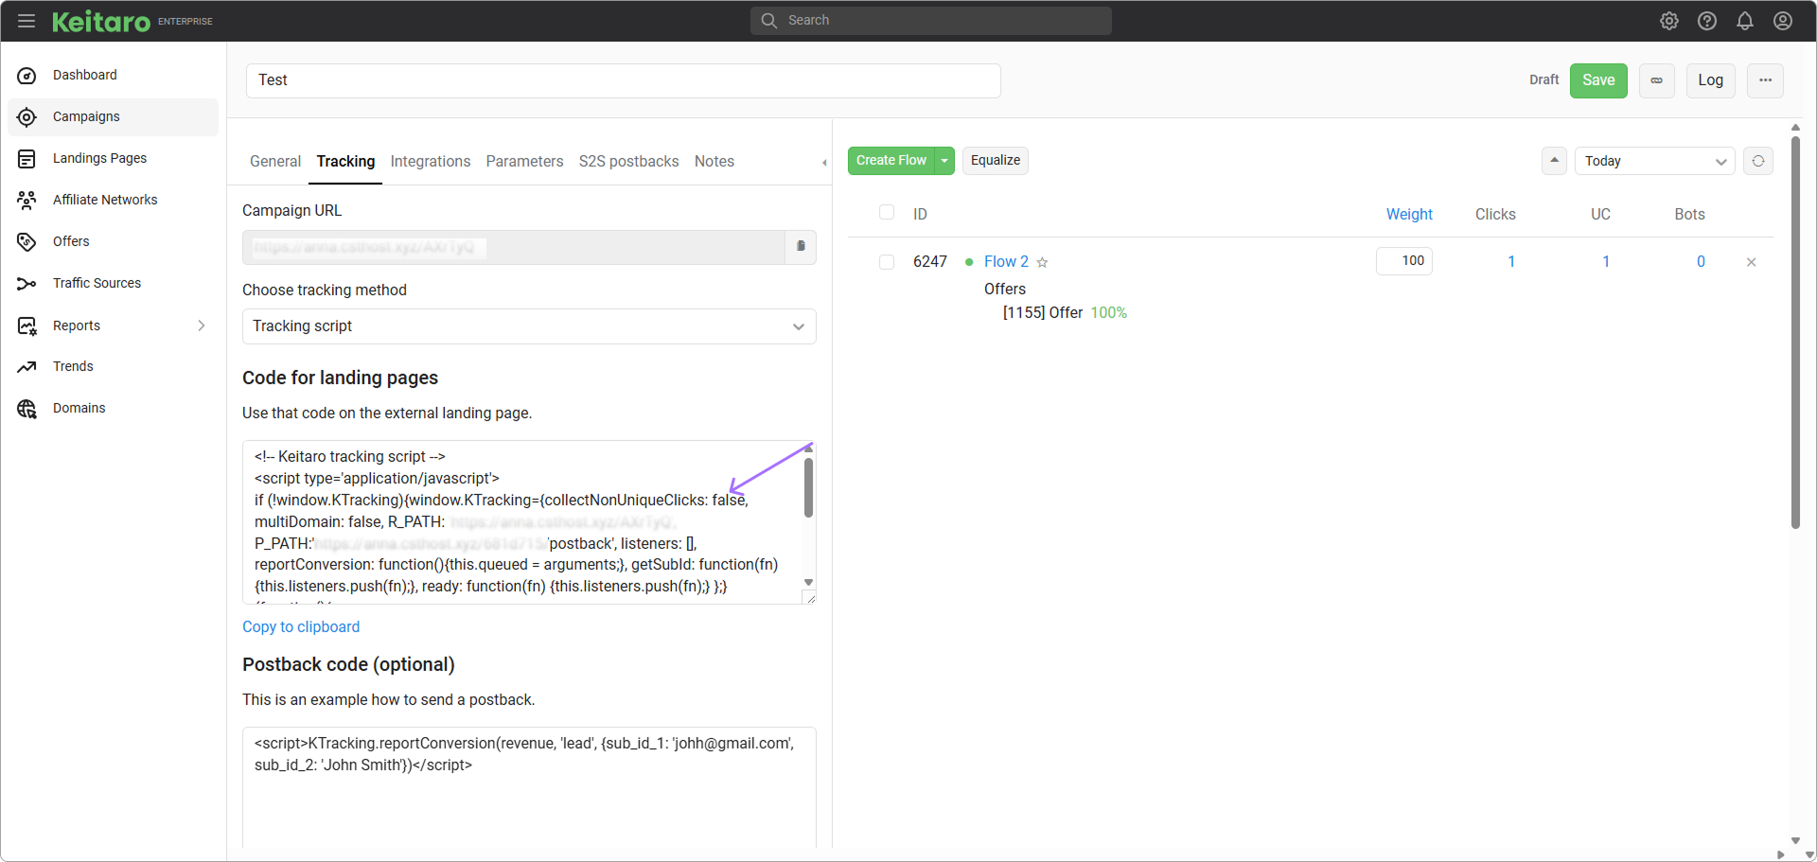Viewport: 1817px width, 862px height.
Task: Click inside the postback code textarea
Action: 529,787
